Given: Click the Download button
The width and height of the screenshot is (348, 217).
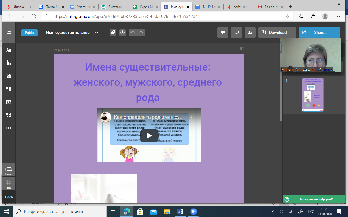Looking at the screenshot, I should pyautogui.click(x=277, y=33).
